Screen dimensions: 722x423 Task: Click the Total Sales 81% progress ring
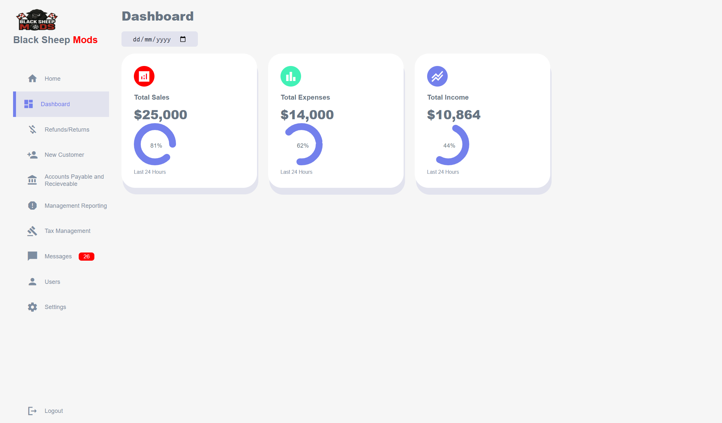(155, 144)
